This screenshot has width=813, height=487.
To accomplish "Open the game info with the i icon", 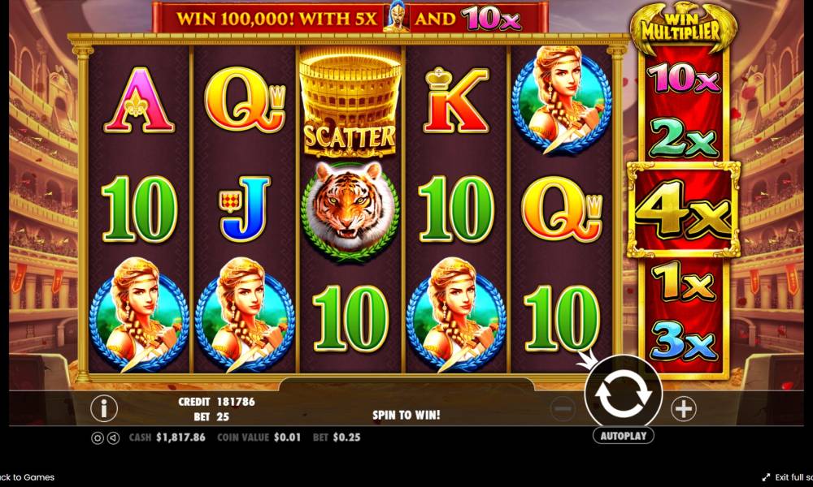I will click(x=104, y=408).
